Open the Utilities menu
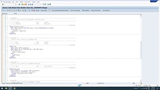 (x=21, y=2)
